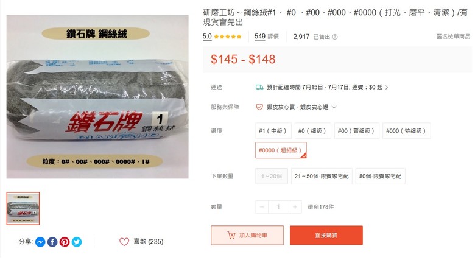Image resolution: width=475 pixels, height=260 pixels.
Task: Click the shield guarantee icon
Action: pos(259,107)
